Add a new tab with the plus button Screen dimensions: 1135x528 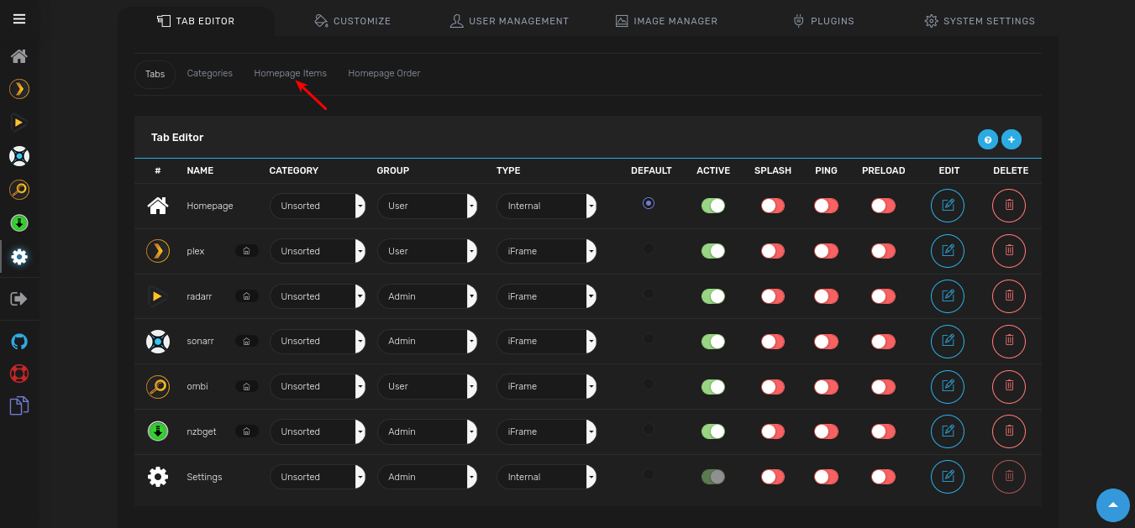click(x=1011, y=139)
